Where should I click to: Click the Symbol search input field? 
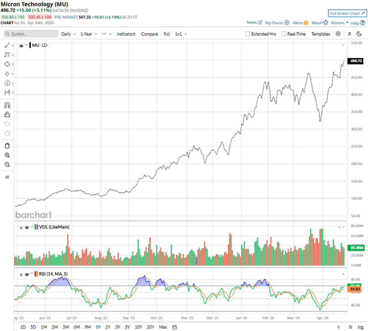click(31, 34)
